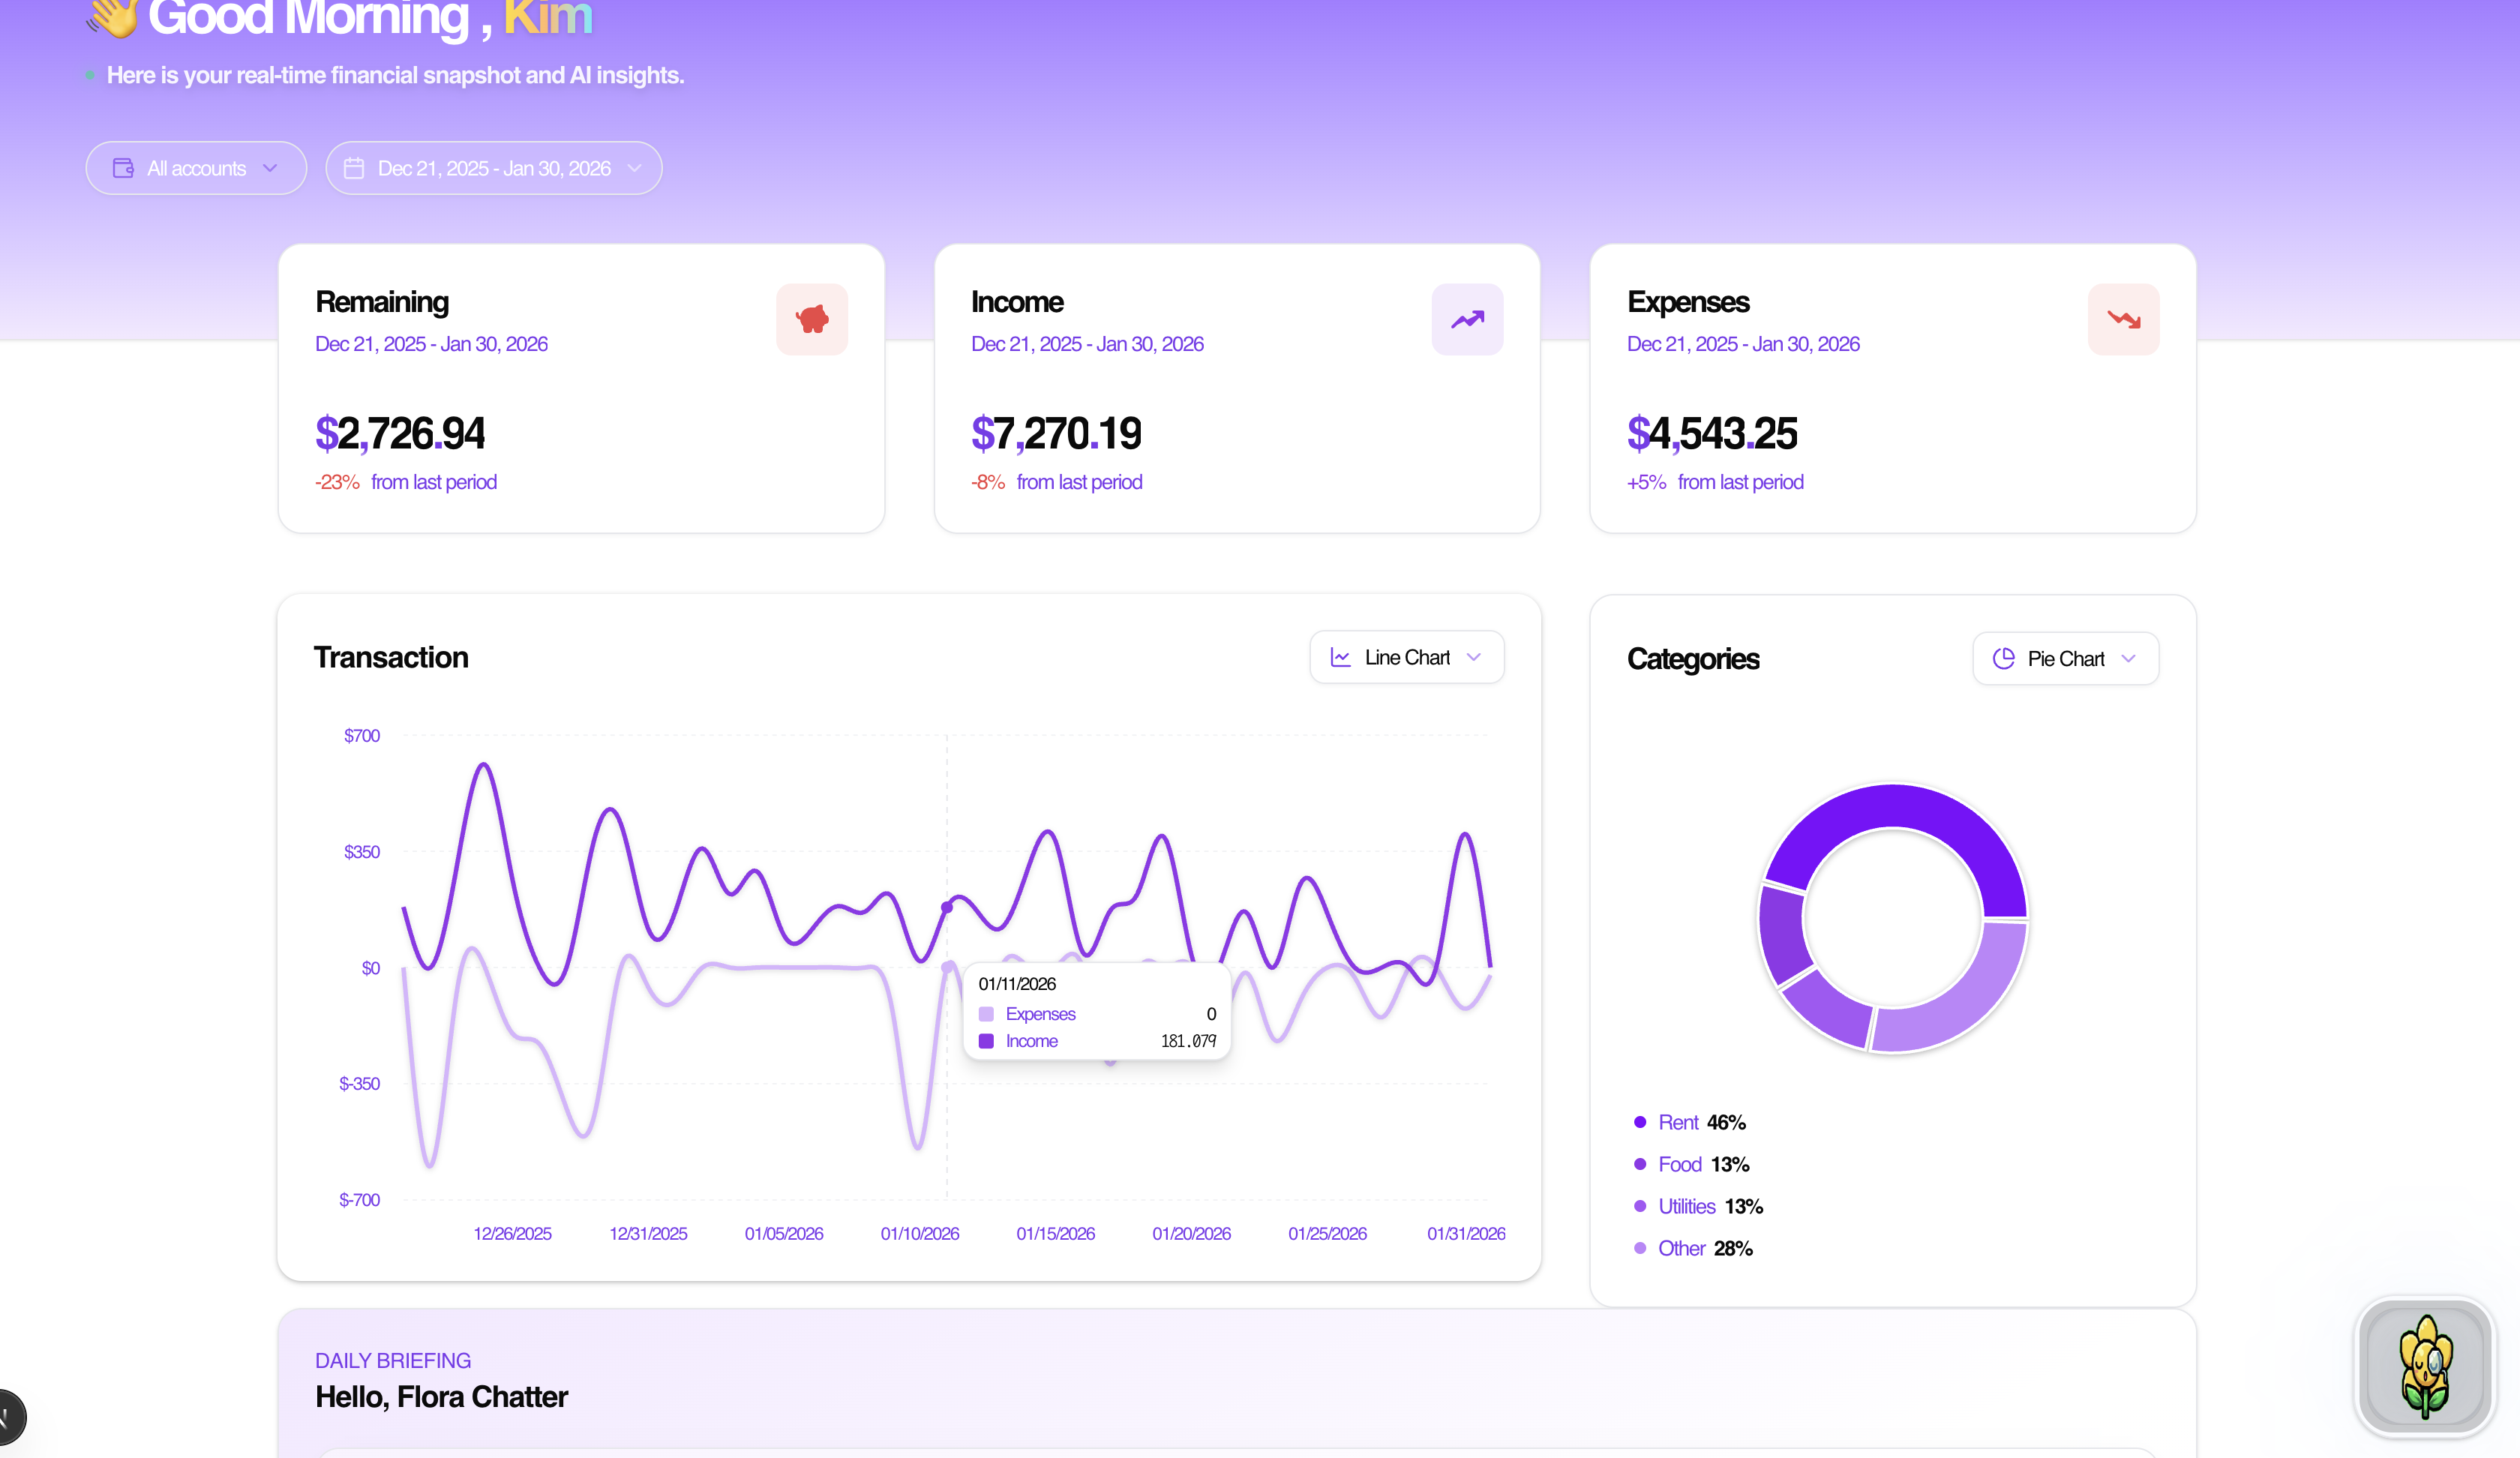
Task: Open the Pie Chart type dropdown
Action: point(2065,658)
